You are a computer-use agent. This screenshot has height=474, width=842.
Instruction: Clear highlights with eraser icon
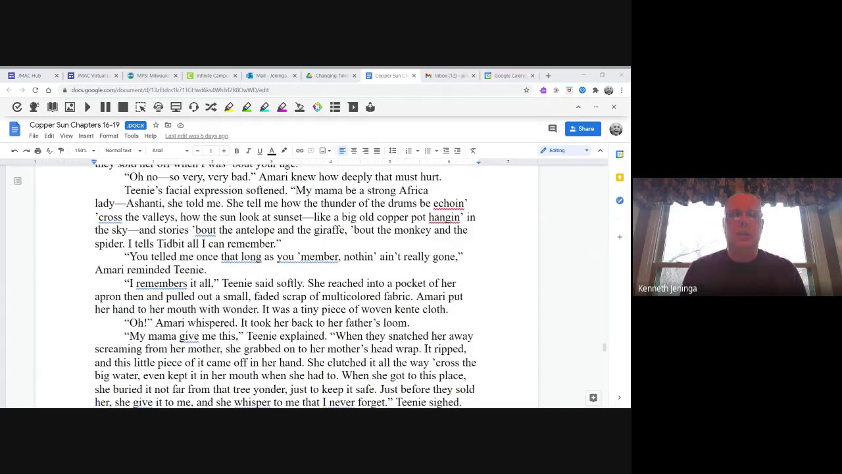coord(299,107)
